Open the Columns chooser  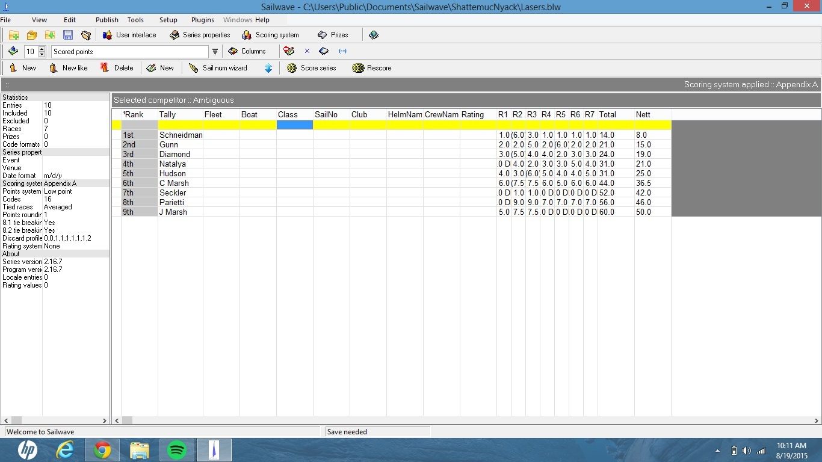click(x=247, y=51)
